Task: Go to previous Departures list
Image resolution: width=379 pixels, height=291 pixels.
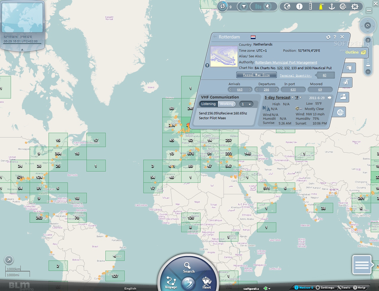Action: coord(257,89)
